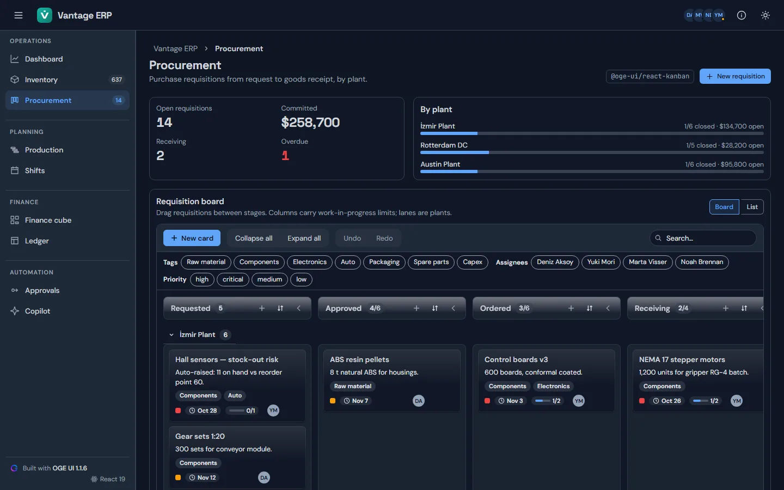Collapse the Requested column chevron

click(x=299, y=308)
